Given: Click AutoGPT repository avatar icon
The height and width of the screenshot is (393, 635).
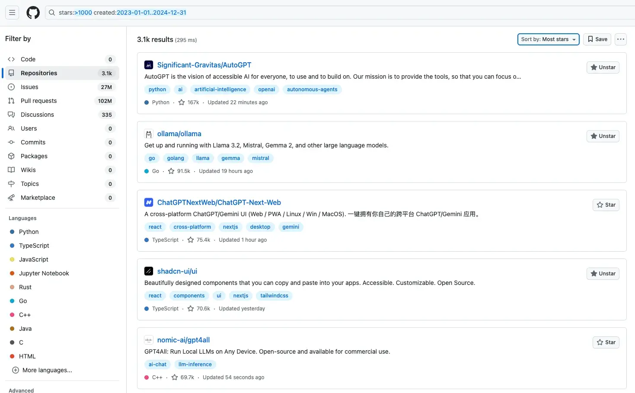Looking at the screenshot, I should [149, 65].
